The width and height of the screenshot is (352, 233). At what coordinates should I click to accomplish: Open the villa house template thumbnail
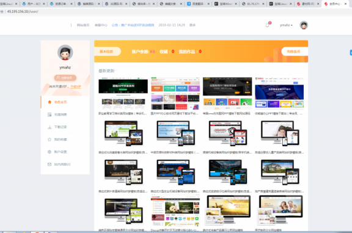click(279, 172)
